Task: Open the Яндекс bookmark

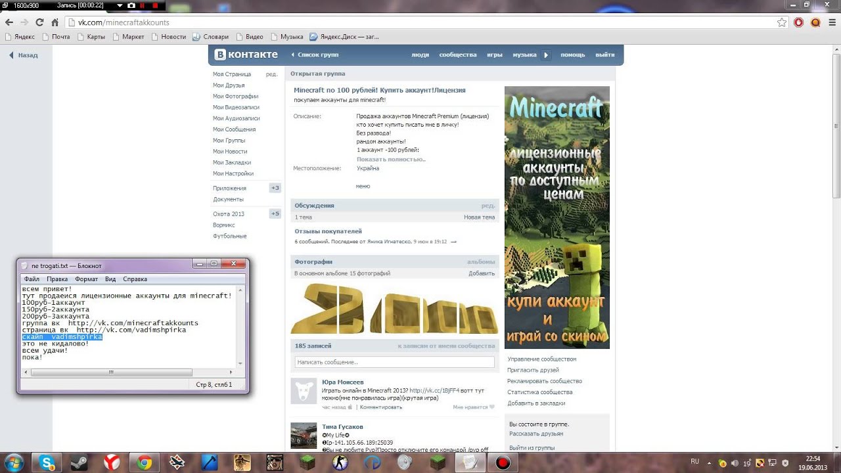Action: click(20, 37)
